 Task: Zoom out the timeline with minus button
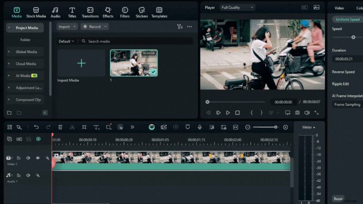pos(248,127)
